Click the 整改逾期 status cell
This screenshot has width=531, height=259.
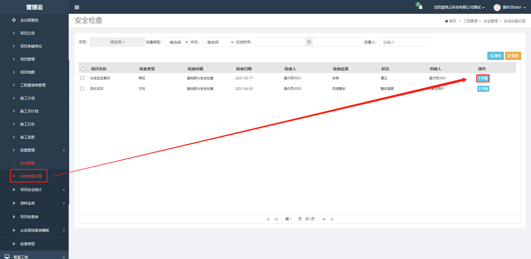pyautogui.click(x=387, y=89)
